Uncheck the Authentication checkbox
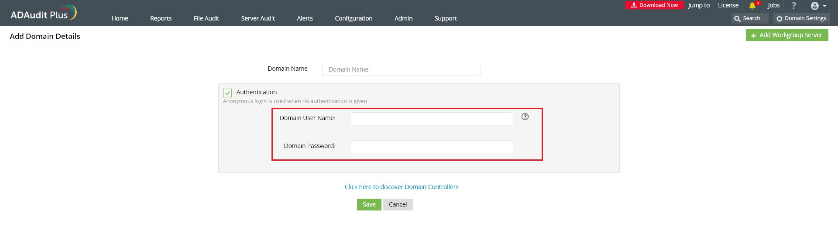Image resolution: width=838 pixels, height=231 pixels. click(227, 93)
